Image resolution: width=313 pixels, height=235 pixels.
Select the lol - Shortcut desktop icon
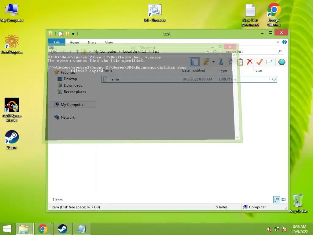click(x=155, y=13)
